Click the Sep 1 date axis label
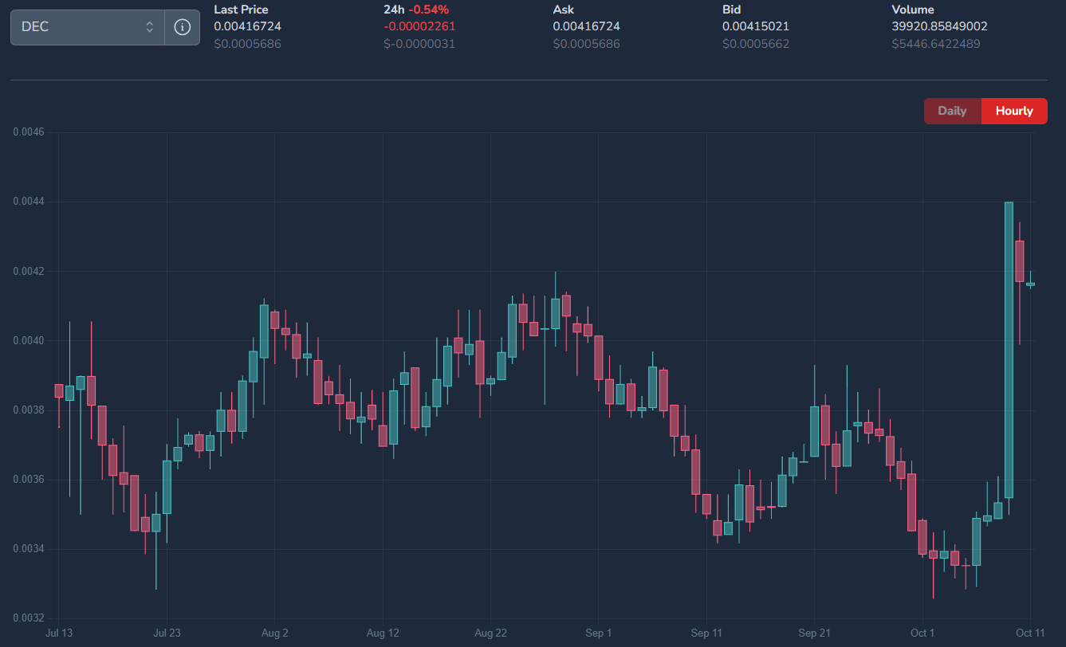The image size is (1066, 647). [x=598, y=633]
